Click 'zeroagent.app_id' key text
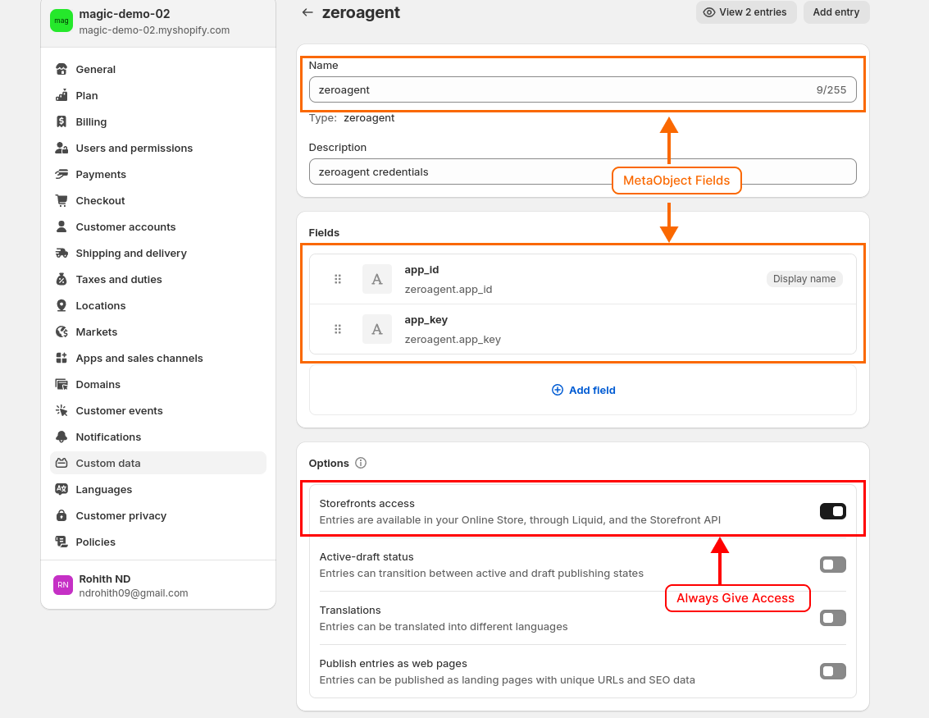 tap(449, 290)
